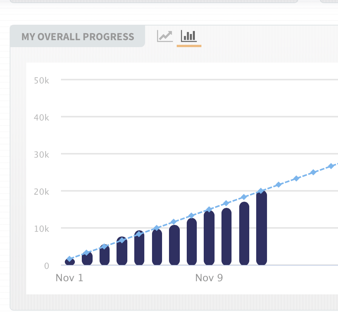Click the Nov 9 x-axis label
This screenshot has height=316, width=338.
click(209, 278)
